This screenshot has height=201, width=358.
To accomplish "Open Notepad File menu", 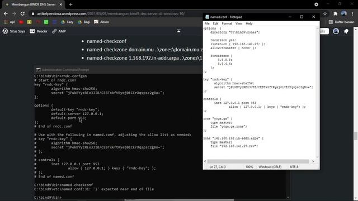I will [x=207, y=23].
